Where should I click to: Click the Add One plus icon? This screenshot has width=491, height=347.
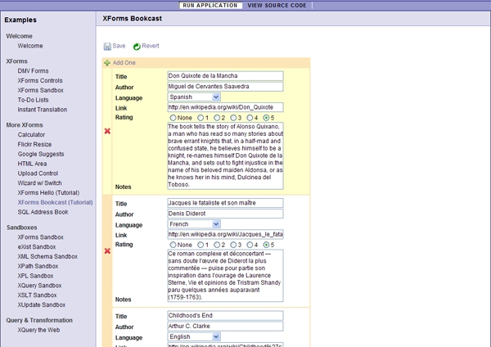coord(107,63)
